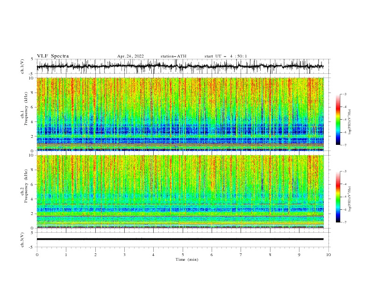Click the ch.2 color bar "log(PSD)(V²/Hz)" label
The width and height of the screenshot is (370, 286).
pos(349,199)
